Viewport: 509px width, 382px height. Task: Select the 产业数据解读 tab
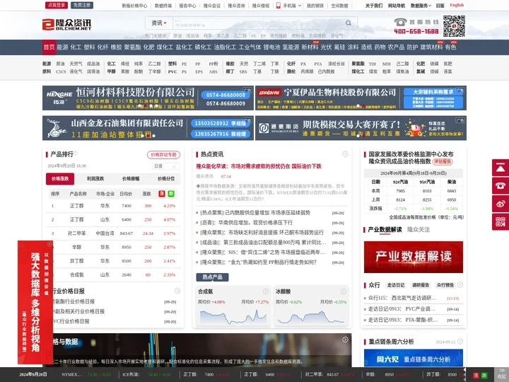tap(385, 230)
